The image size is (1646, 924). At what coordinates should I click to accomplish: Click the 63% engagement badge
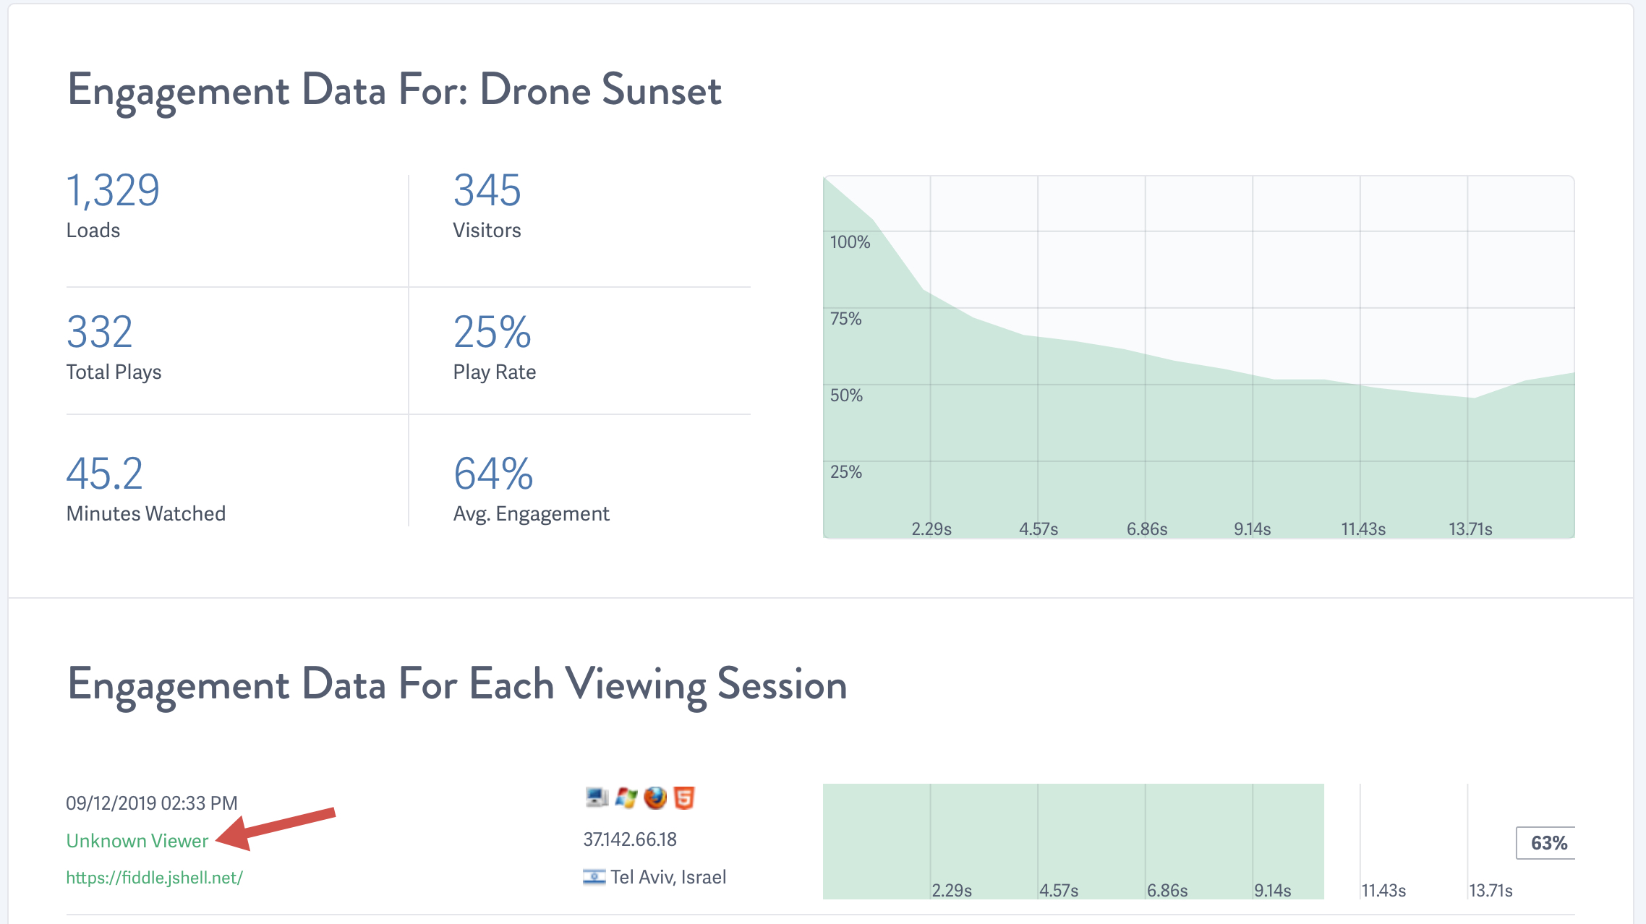(x=1546, y=843)
